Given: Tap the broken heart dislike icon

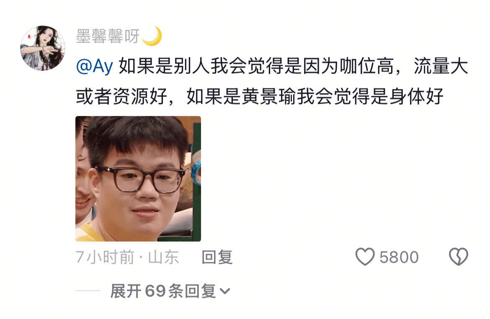Looking at the screenshot, I should (459, 257).
